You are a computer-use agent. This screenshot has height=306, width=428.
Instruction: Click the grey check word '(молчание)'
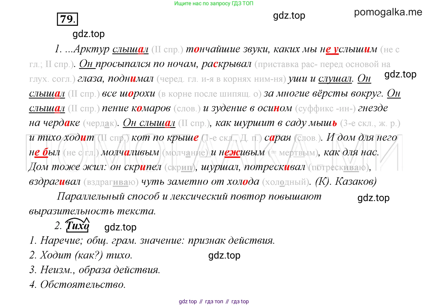(185, 152)
